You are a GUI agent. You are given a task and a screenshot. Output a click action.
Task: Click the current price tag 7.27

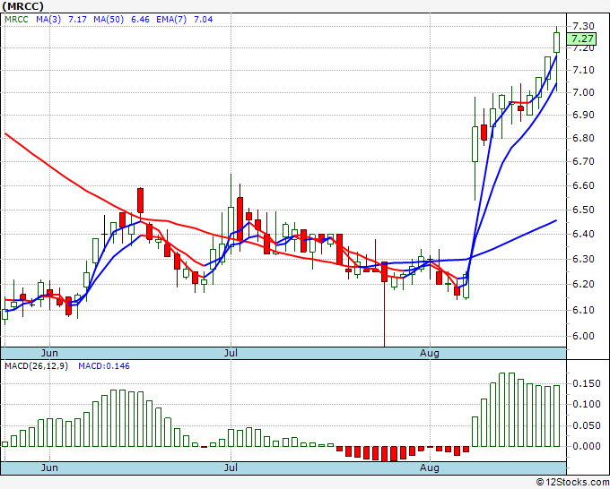click(x=581, y=39)
